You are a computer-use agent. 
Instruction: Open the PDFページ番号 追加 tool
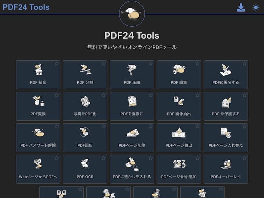point(179,169)
